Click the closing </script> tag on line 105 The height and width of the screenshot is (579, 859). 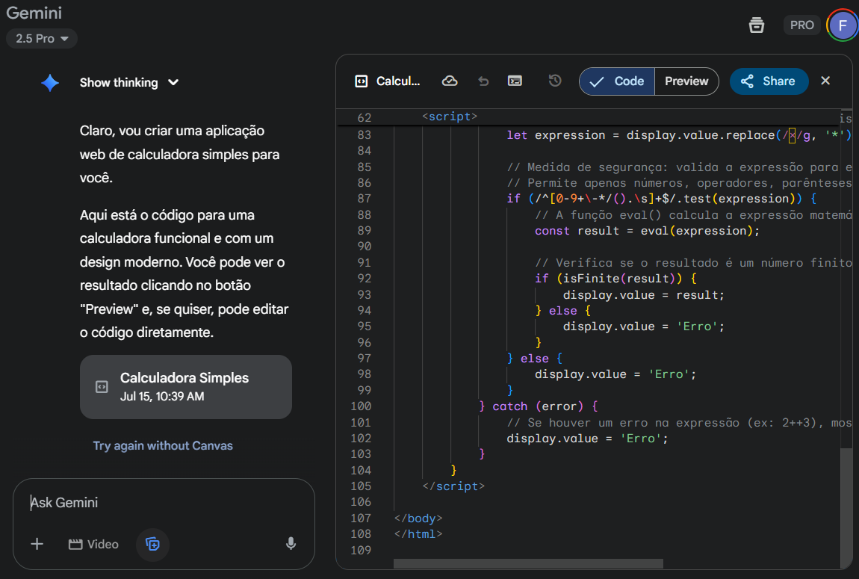click(x=453, y=486)
